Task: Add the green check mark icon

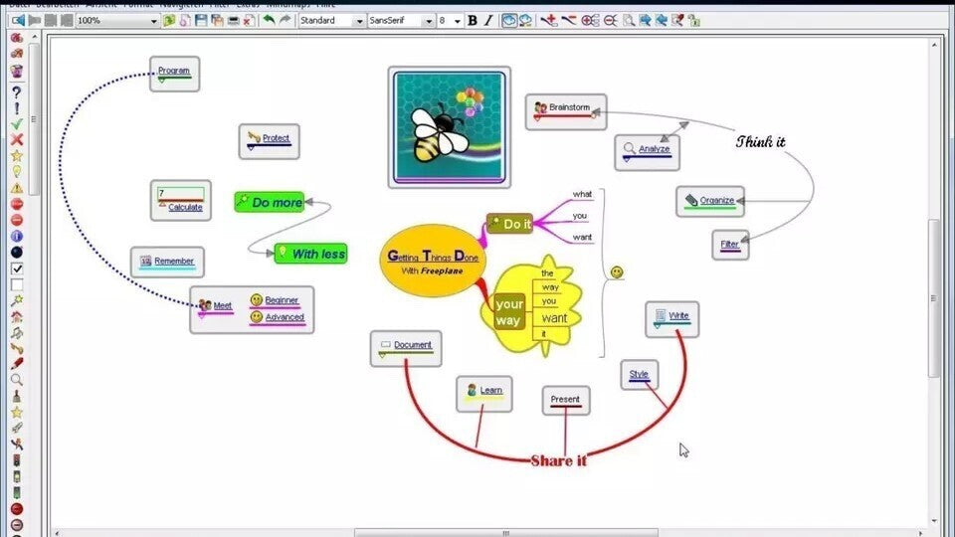Action: pyautogui.click(x=16, y=123)
